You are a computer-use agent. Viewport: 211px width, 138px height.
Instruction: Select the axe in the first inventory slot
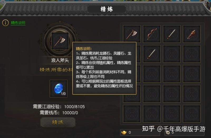pyautogui.click(x=132, y=34)
